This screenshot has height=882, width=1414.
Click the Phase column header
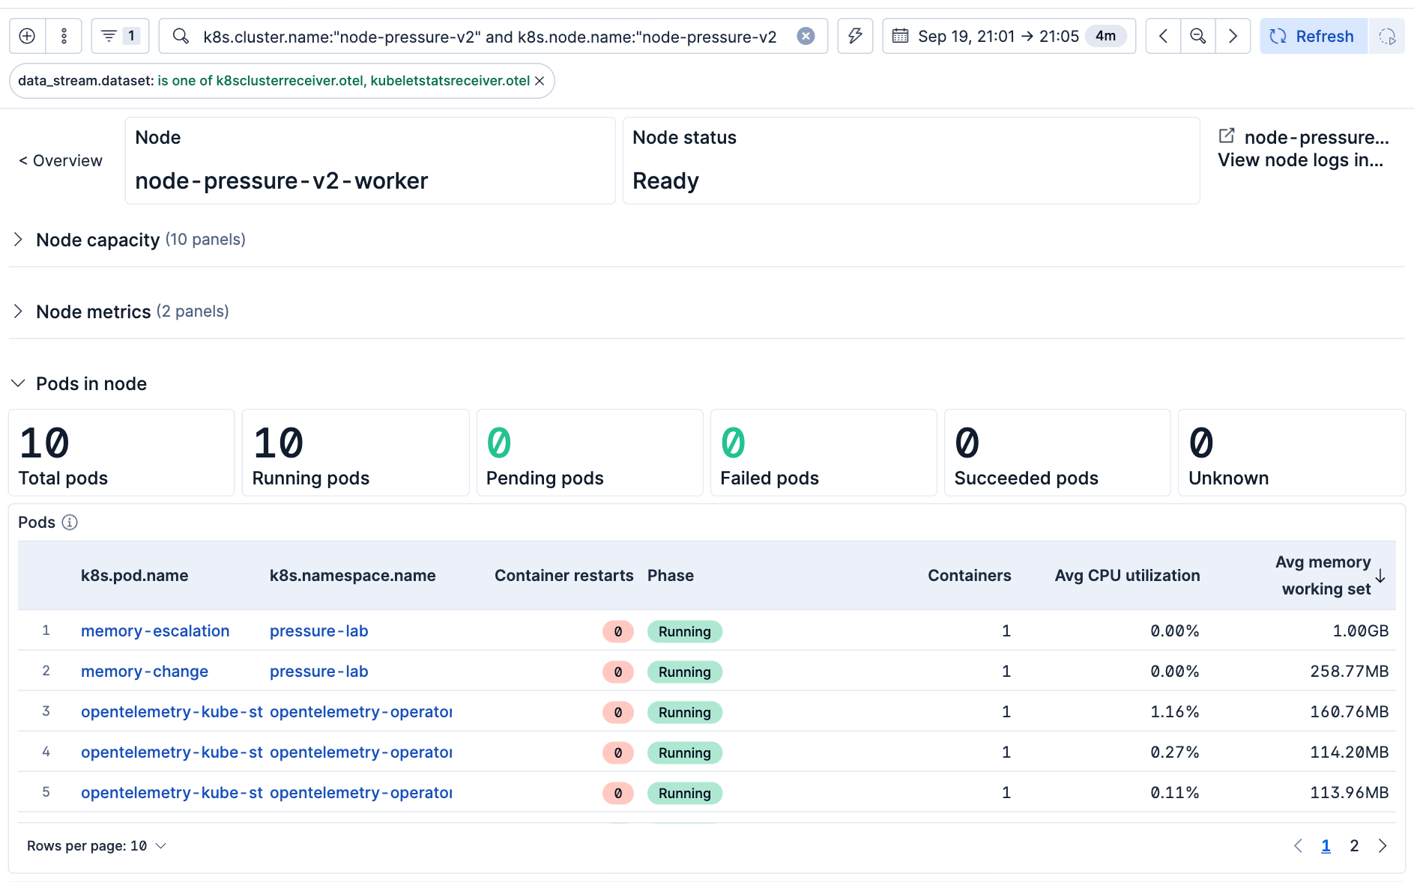pyautogui.click(x=671, y=576)
